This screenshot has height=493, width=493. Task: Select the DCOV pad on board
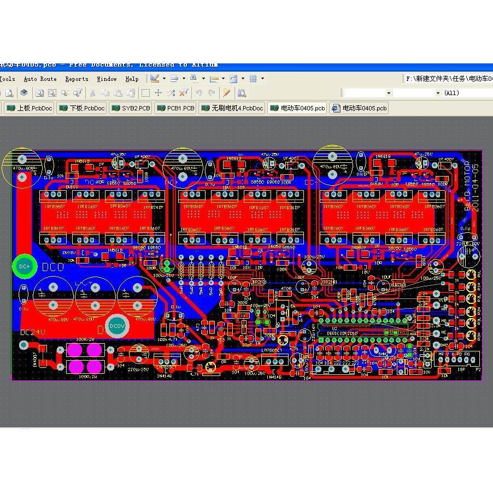[x=118, y=326]
